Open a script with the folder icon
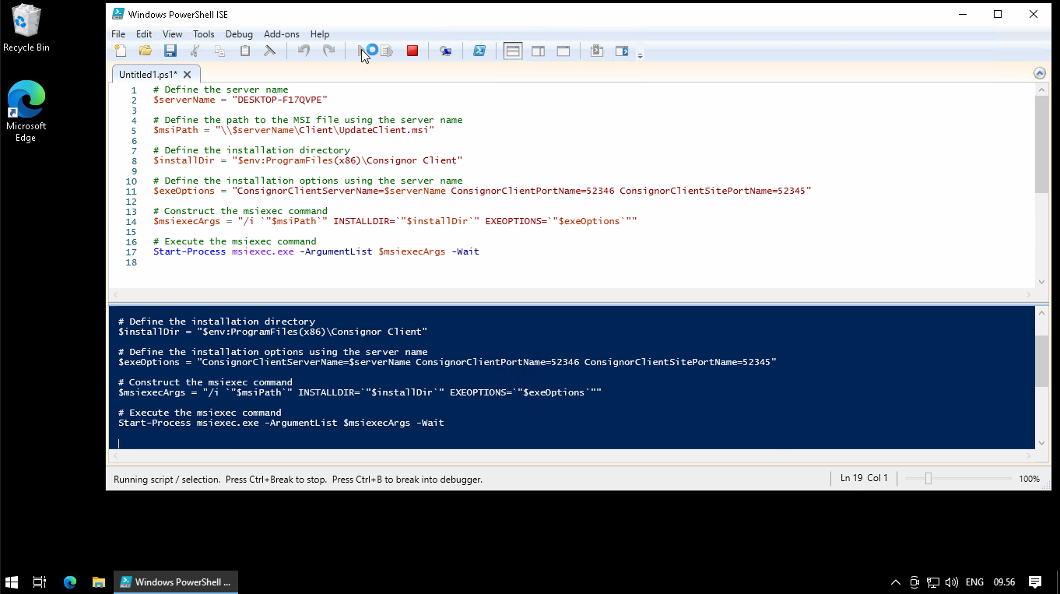 point(146,51)
